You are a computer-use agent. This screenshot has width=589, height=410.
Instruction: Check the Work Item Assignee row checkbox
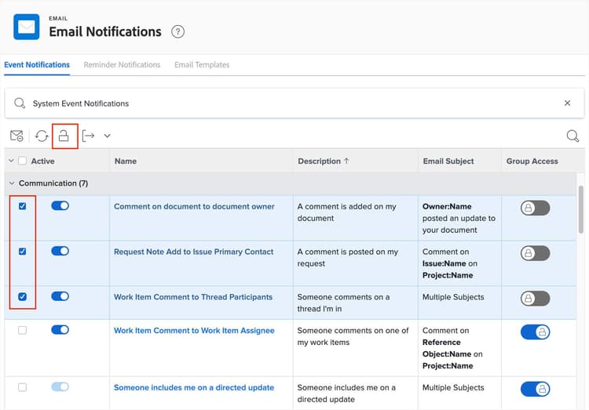[22, 330]
